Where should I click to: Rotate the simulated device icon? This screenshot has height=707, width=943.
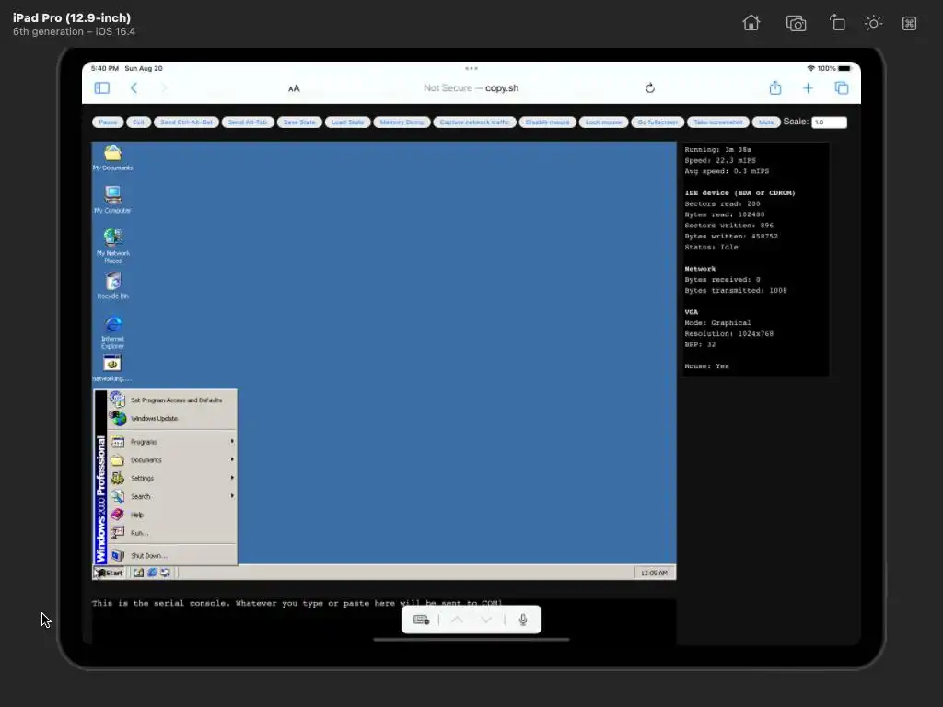point(837,23)
